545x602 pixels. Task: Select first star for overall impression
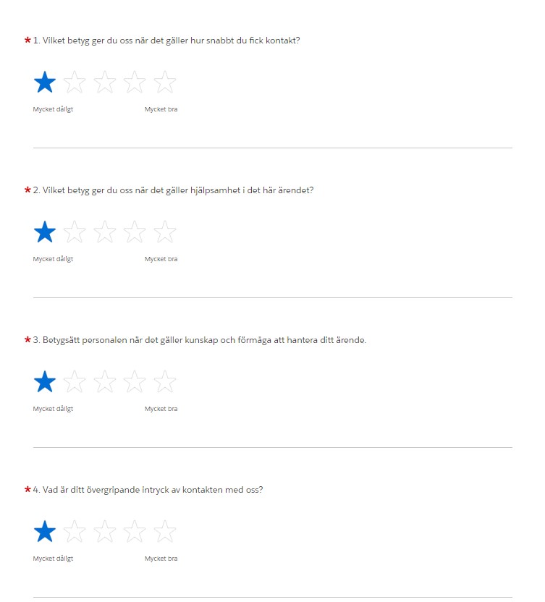coord(45,531)
